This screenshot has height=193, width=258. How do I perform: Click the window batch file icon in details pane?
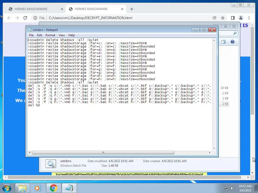click(51, 163)
